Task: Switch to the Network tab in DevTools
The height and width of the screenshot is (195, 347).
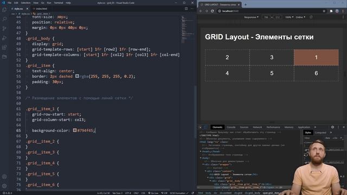Action: 257,127
